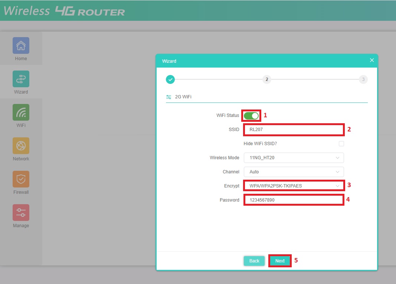
Task: Open the Firewall shield icon
Action: tap(21, 179)
